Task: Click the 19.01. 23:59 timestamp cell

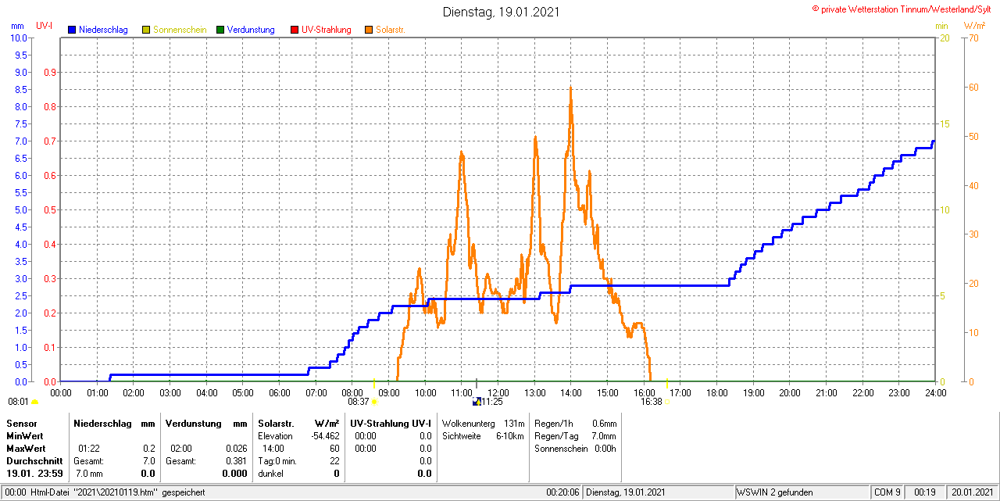Action: click(x=34, y=473)
